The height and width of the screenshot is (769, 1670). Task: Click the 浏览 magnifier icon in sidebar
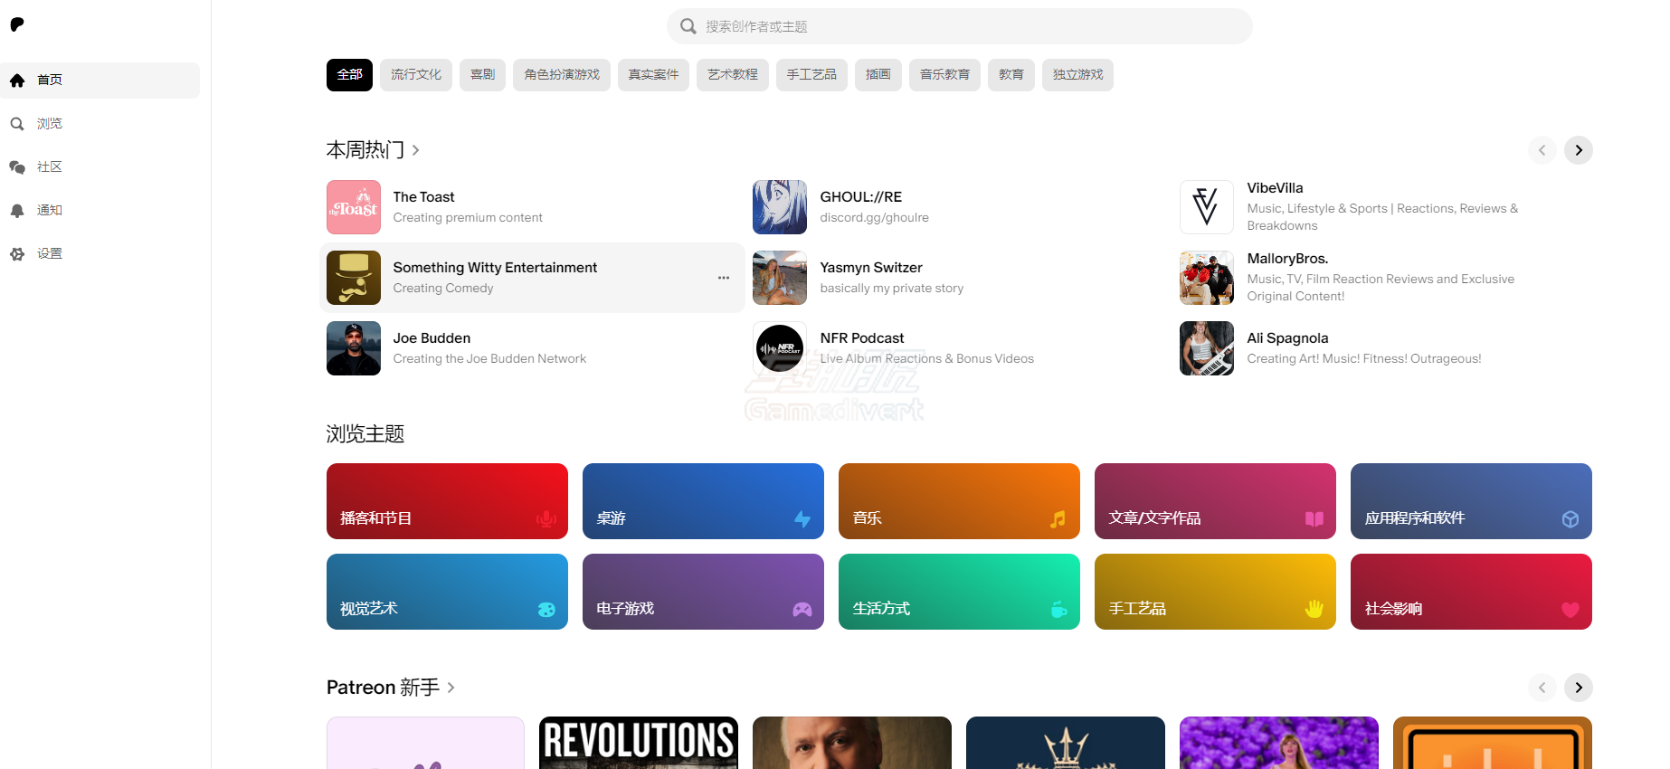(17, 124)
